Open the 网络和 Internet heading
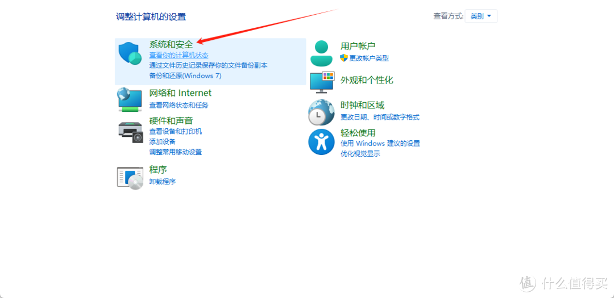 click(x=180, y=93)
